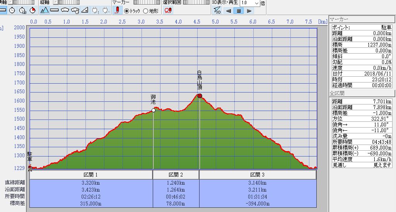Select the 区間 1 column header
Screen dimensions: 396x212
pos(91,175)
